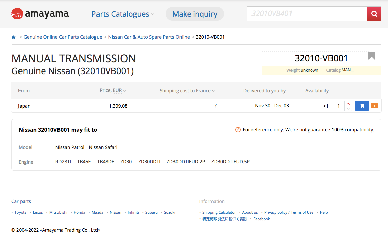Screen dimensions: 388x242
Task: Add the Japan offer to cart
Action: pos(362,106)
